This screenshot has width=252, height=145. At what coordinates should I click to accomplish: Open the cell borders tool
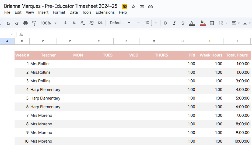point(212,23)
